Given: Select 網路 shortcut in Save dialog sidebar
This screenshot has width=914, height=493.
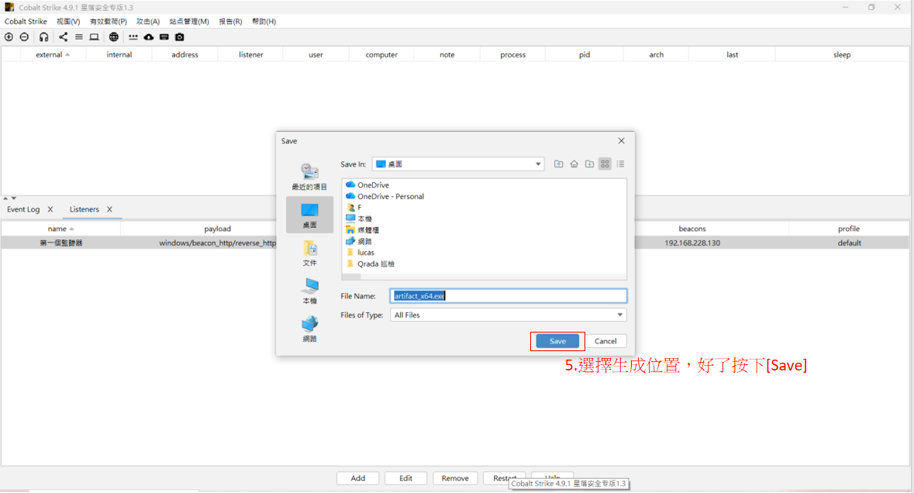Looking at the screenshot, I should tap(309, 329).
